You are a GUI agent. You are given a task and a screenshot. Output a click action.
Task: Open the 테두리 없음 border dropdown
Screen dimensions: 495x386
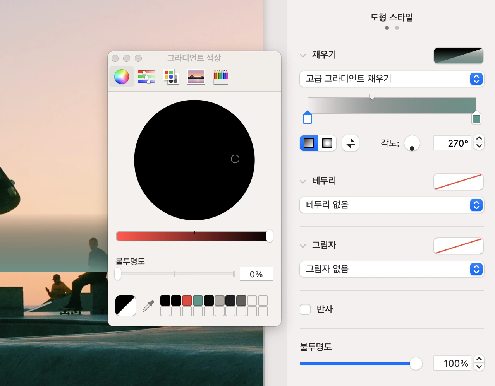(x=392, y=205)
